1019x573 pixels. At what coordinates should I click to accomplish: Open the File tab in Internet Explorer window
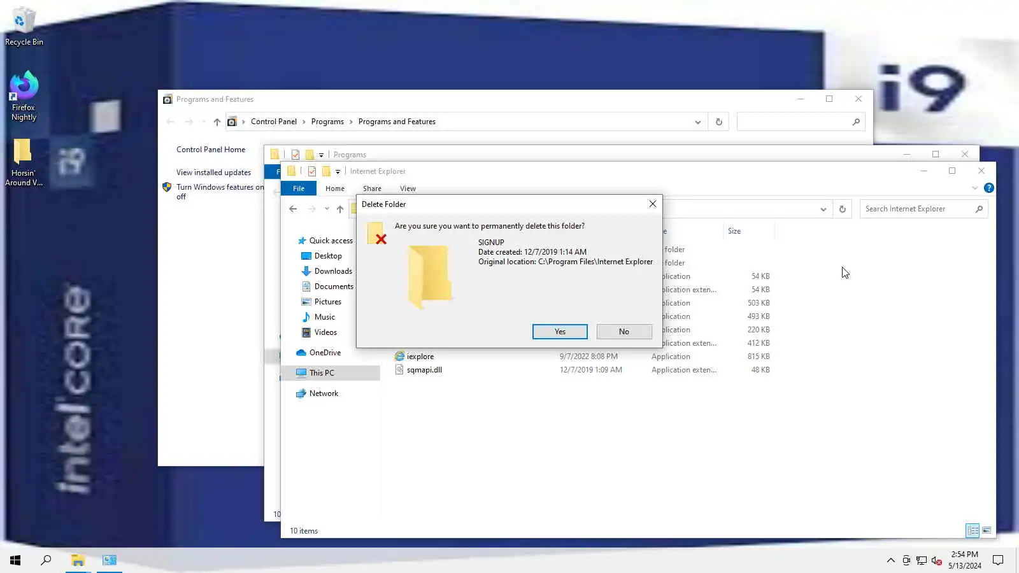(x=299, y=188)
